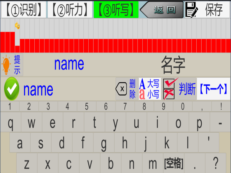Click the 返回 back arrow button

click(162, 10)
